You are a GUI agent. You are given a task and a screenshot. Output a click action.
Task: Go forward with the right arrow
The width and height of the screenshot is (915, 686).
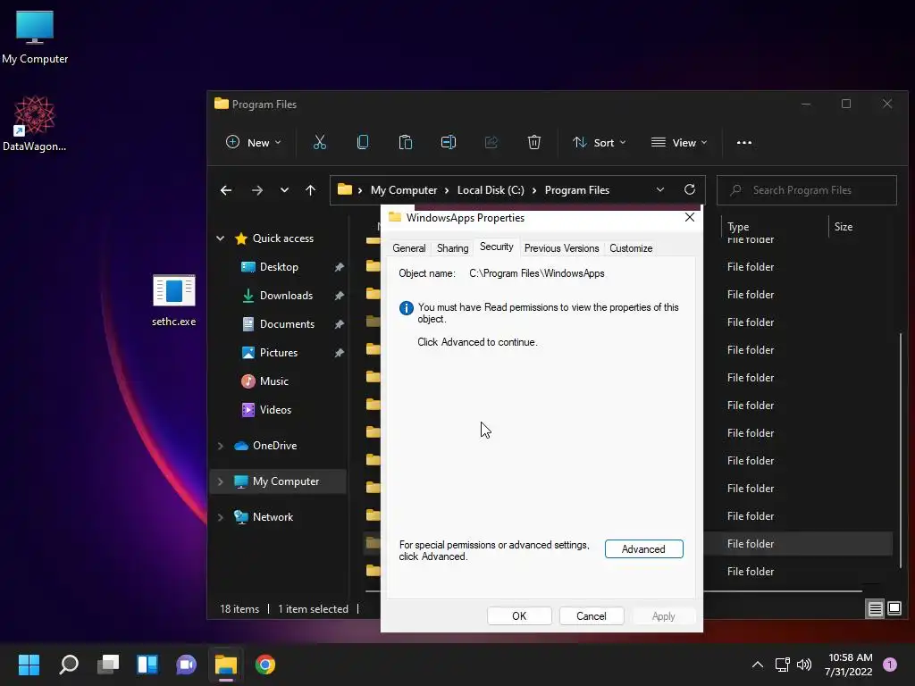click(256, 190)
